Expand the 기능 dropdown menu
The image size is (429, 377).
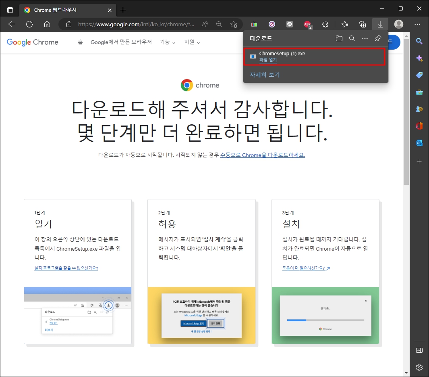tap(168, 42)
